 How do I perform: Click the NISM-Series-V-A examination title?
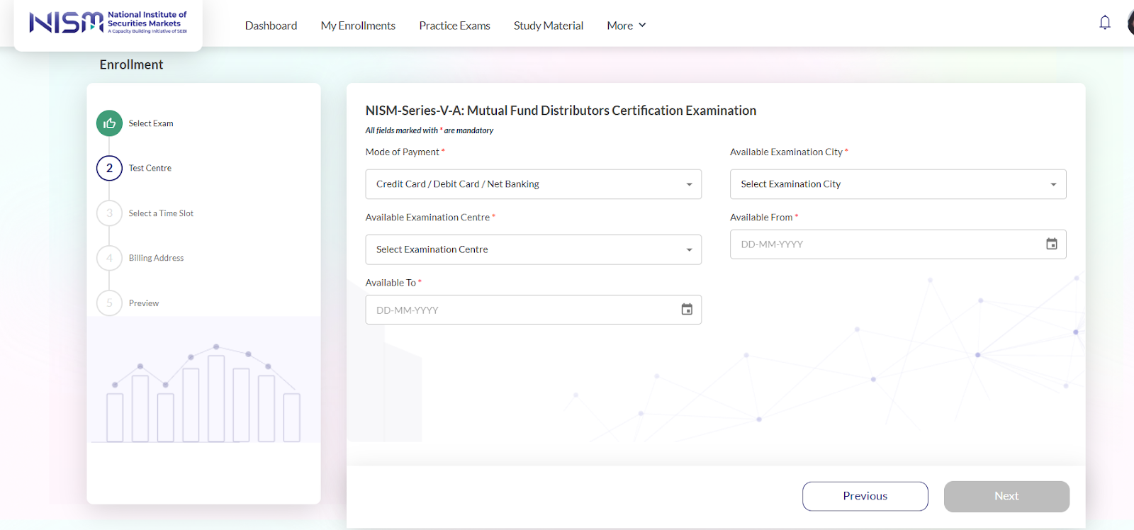point(561,111)
